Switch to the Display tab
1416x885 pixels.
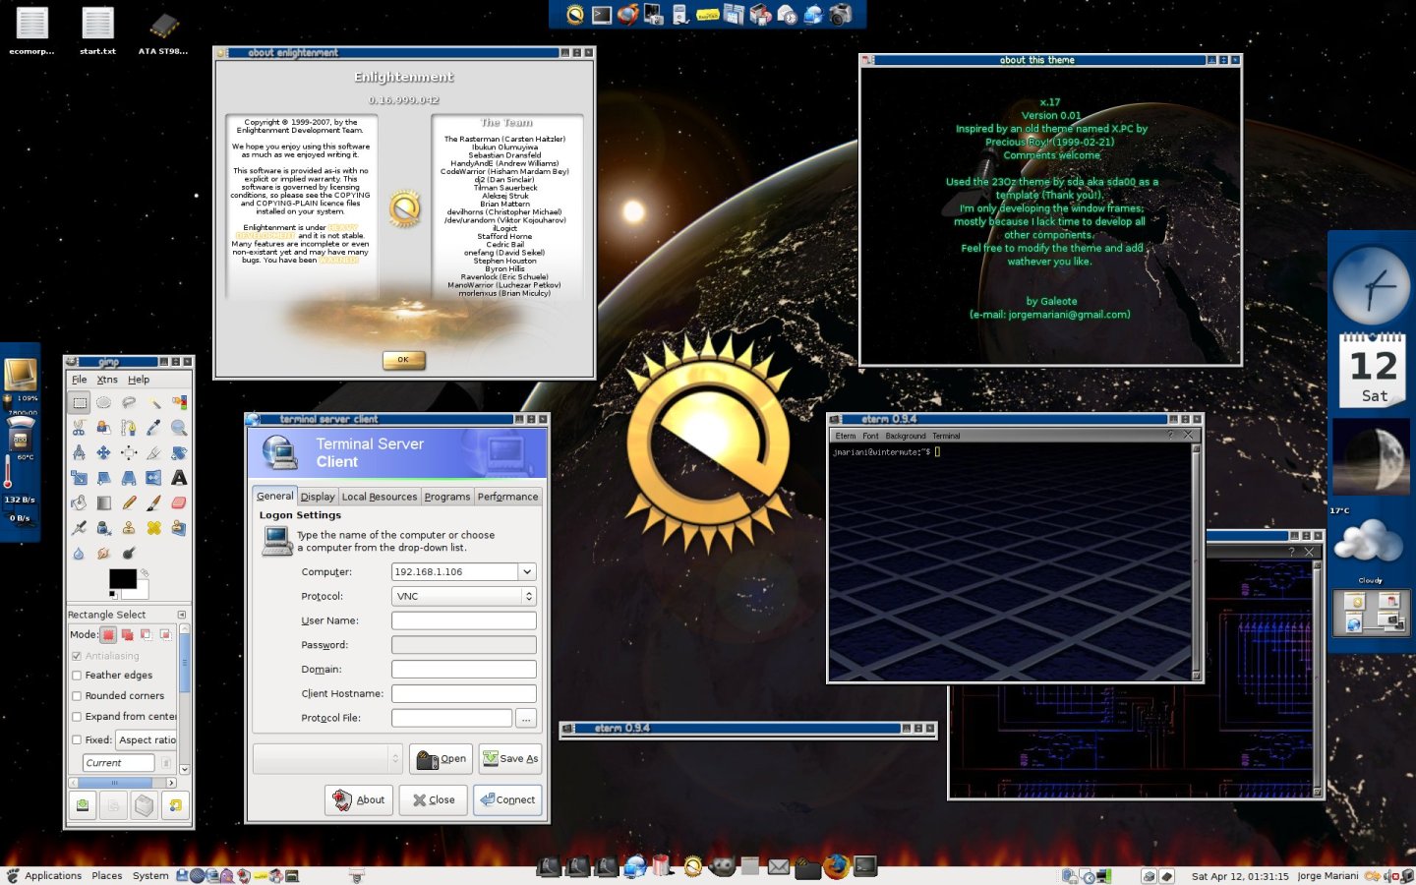point(318,497)
